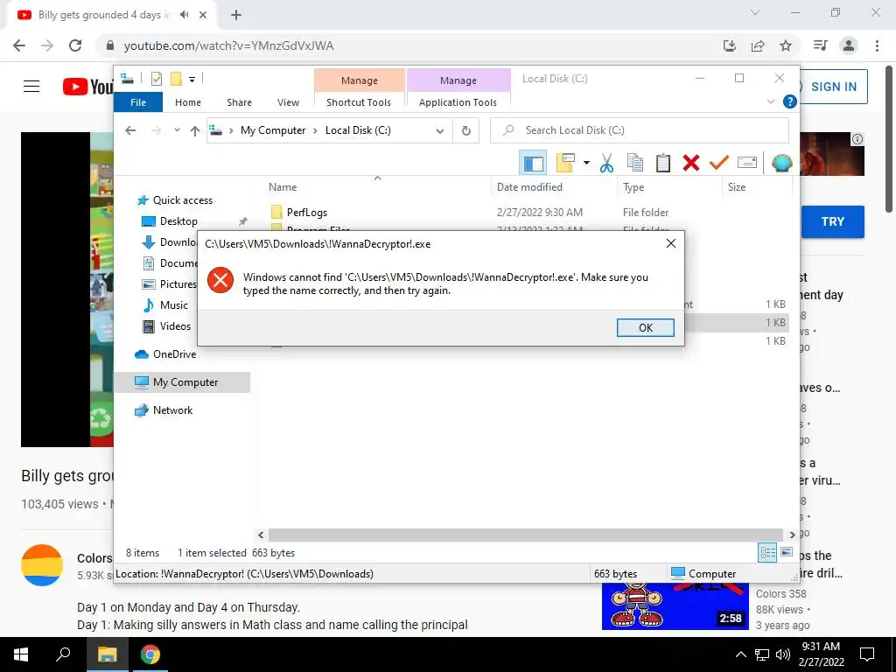
Task: Switch to the Shortcut Tools tab
Action: [359, 102]
